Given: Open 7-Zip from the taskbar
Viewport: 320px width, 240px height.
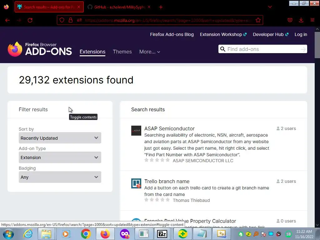Looking at the screenshot, I should point(162,234).
